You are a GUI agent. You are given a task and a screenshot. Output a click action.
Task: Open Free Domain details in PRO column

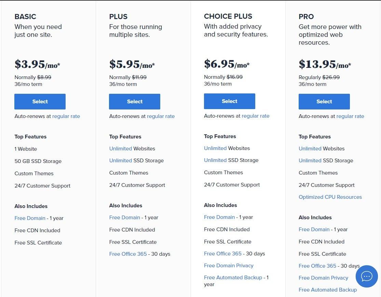click(314, 229)
